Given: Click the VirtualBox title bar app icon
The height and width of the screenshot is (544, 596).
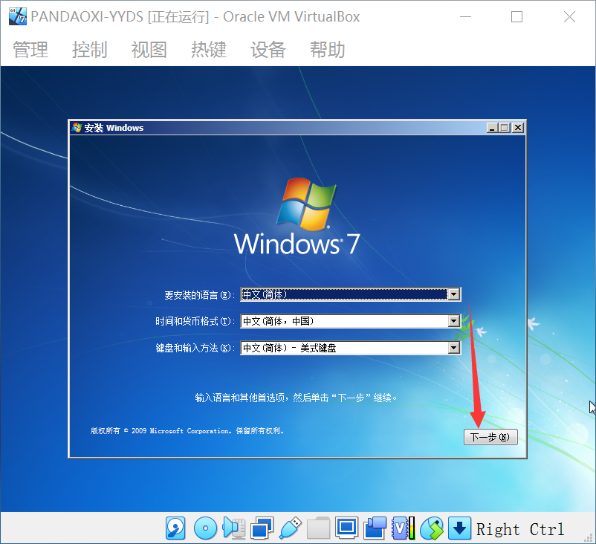Looking at the screenshot, I should (18, 17).
